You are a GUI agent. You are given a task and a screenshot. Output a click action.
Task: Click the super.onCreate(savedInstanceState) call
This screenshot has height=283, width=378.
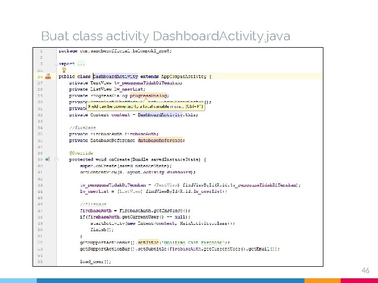tap(126, 166)
